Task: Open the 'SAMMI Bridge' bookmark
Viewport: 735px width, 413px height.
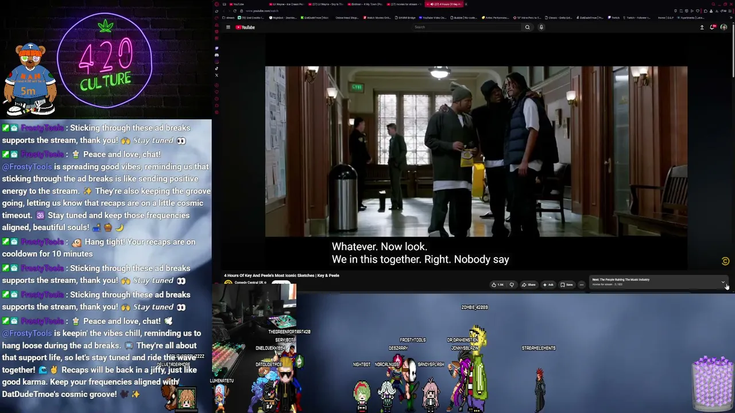Action: tap(405, 18)
